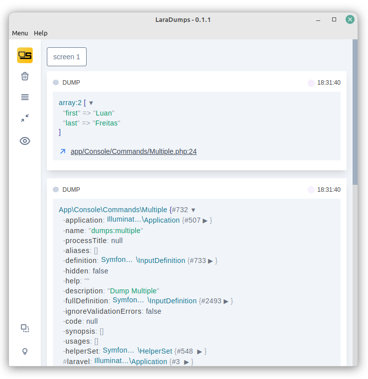Viewport: 368px width, 379px height.
Task: Click the code null entry
Action: click(81, 321)
